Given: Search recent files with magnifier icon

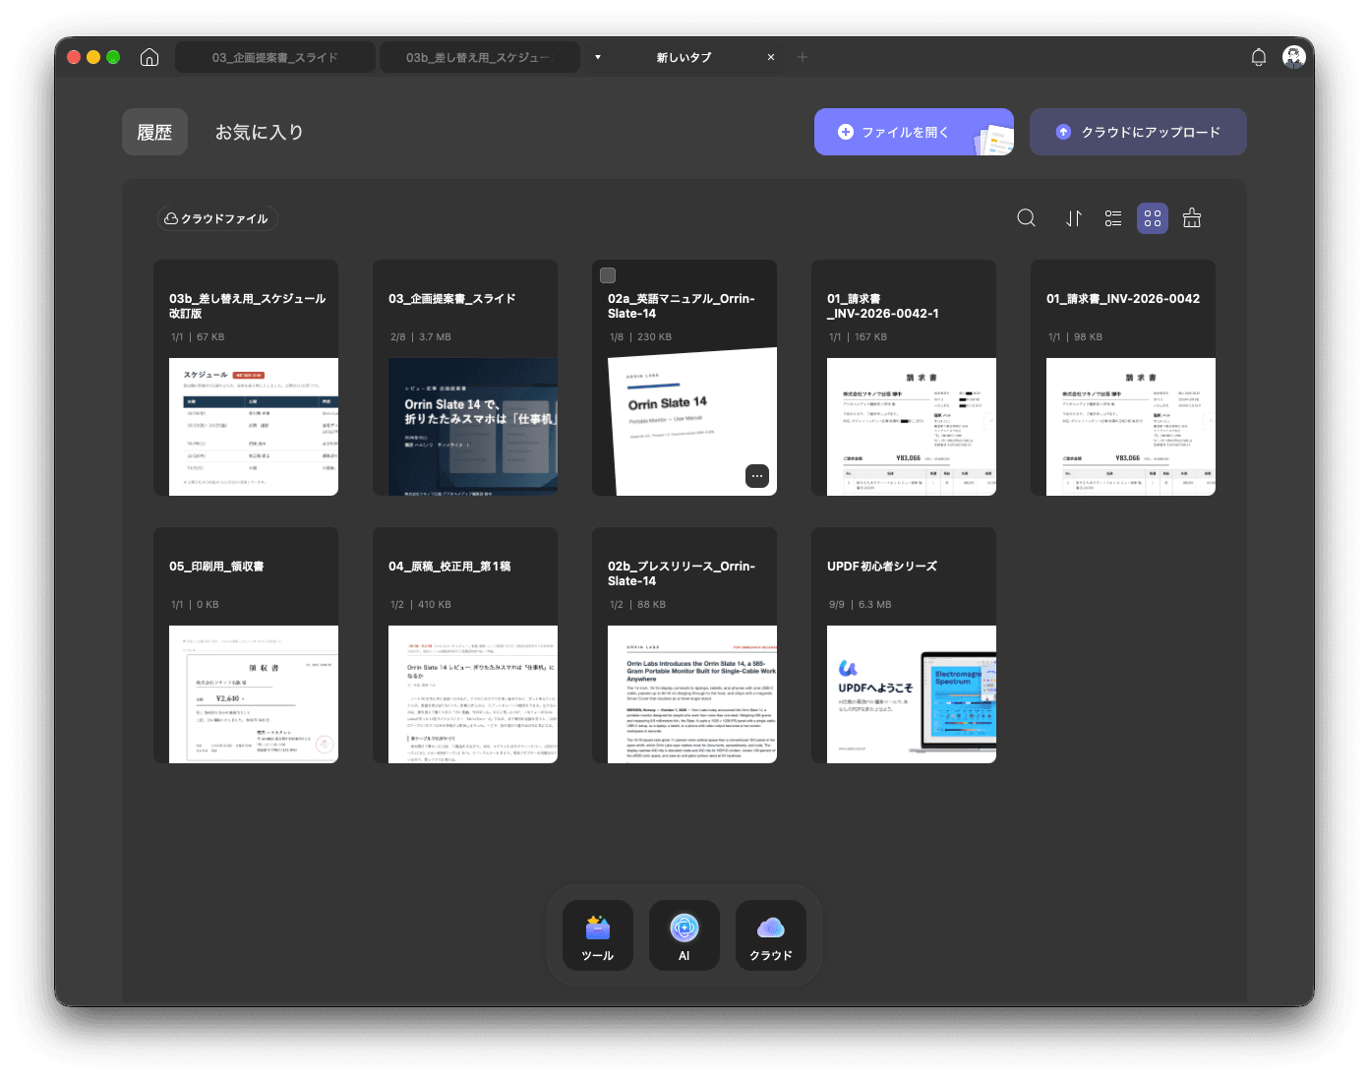Looking at the screenshot, I should (1026, 218).
